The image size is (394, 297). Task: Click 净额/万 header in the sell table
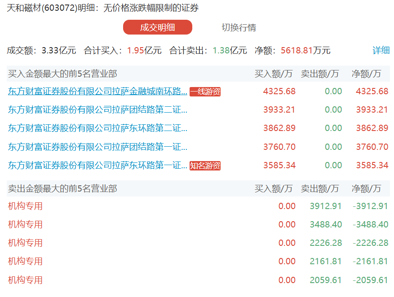(366, 188)
